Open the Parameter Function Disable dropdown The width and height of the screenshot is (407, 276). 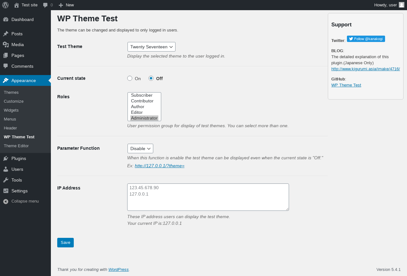point(140,148)
